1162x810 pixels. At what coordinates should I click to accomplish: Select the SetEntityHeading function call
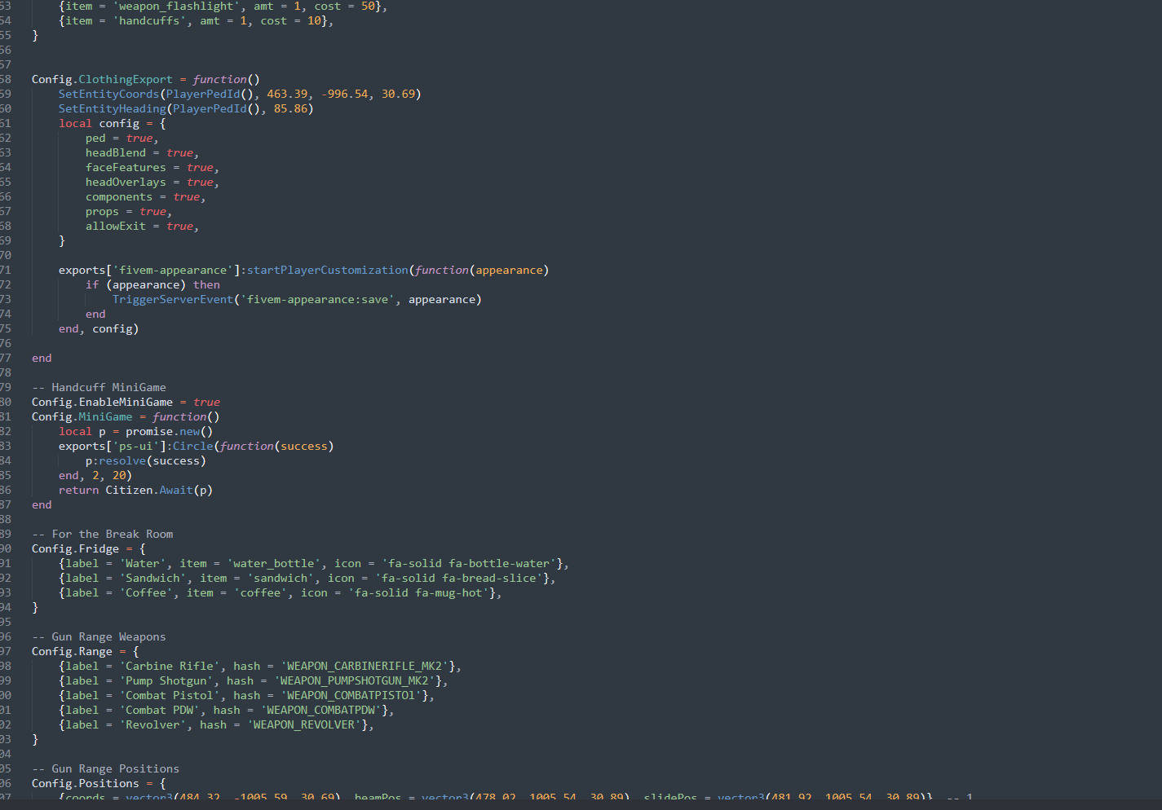point(112,109)
